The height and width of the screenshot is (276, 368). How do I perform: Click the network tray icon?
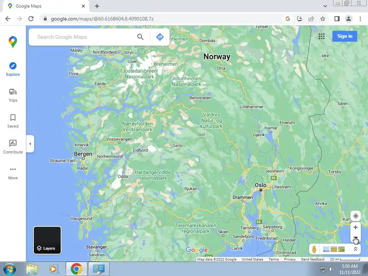click(x=323, y=269)
